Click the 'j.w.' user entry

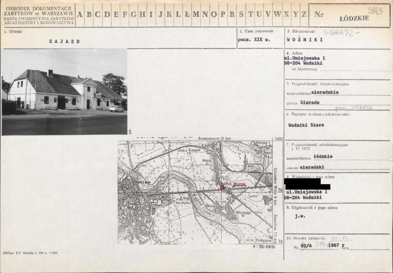300,216
